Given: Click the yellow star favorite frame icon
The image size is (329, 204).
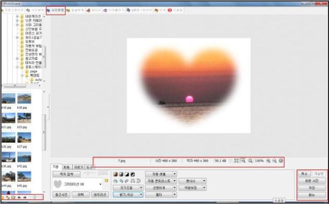Looking at the screenshot, I should (106, 181).
